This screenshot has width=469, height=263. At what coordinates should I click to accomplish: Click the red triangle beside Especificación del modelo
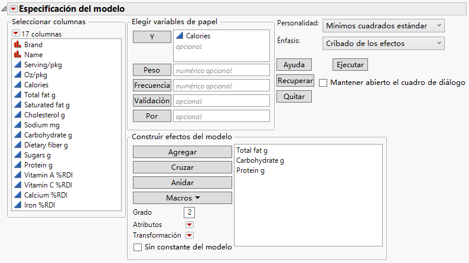14,9
